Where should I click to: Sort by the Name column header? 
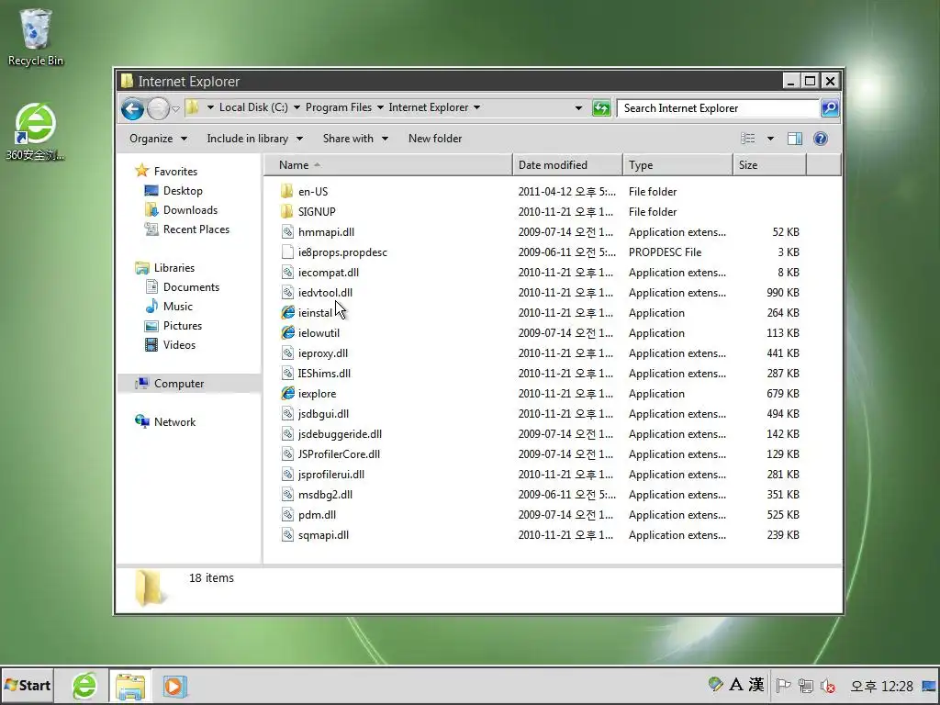point(388,165)
